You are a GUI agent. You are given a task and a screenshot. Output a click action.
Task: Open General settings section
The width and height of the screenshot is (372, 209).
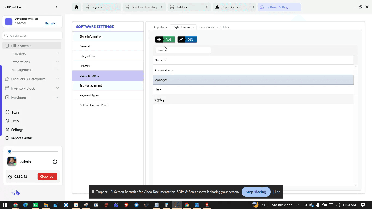pyautogui.click(x=108, y=46)
